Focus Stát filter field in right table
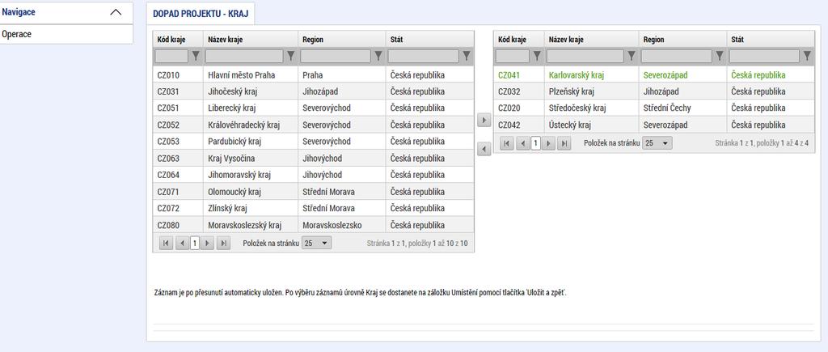This screenshot has width=828, height=352. tap(765, 56)
